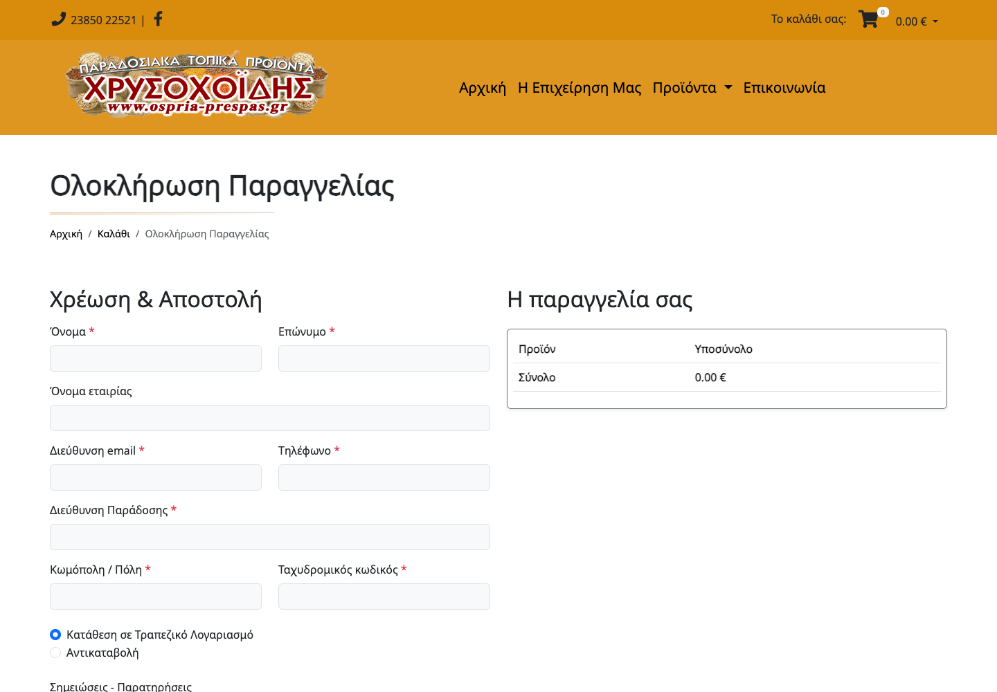
Task: Focus the Τηλέφωνο input field
Action: pyautogui.click(x=384, y=477)
